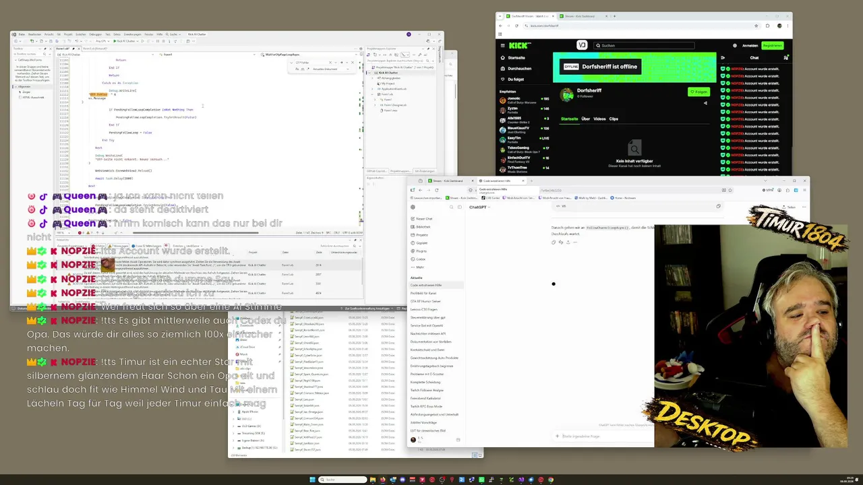Click Teilen button in ChatGPT
Image resolution: width=863 pixels, height=485 pixels.
tap(789, 207)
